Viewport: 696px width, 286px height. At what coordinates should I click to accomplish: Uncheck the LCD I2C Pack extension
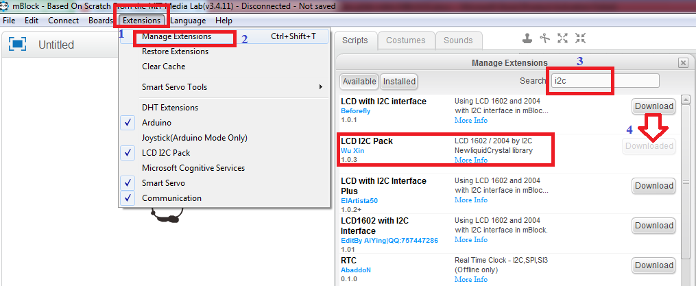click(x=128, y=153)
